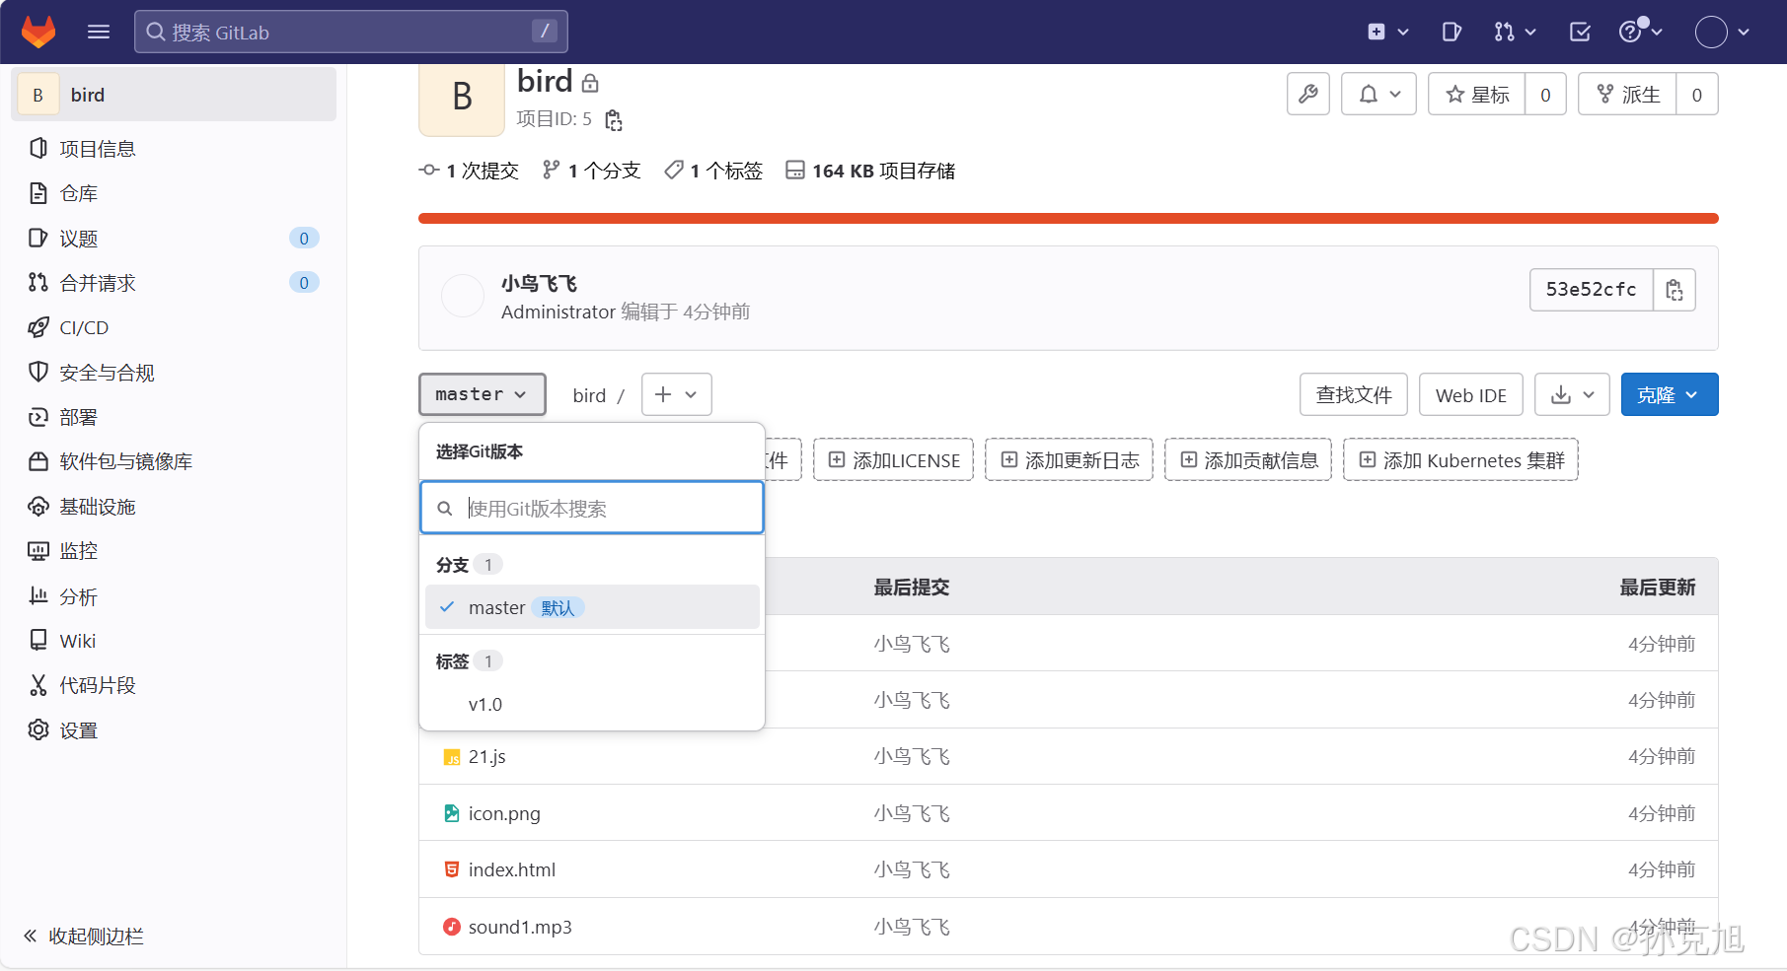This screenshot has width=1787, height=971.
Task: Star the project with 星标
Action: (x=1477, y=95)
